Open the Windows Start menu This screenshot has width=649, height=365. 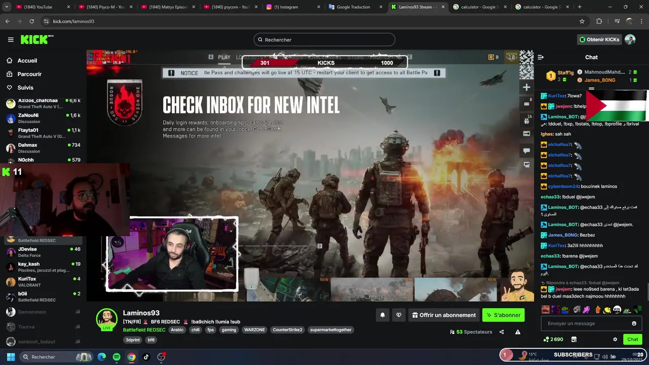(11, 357)
